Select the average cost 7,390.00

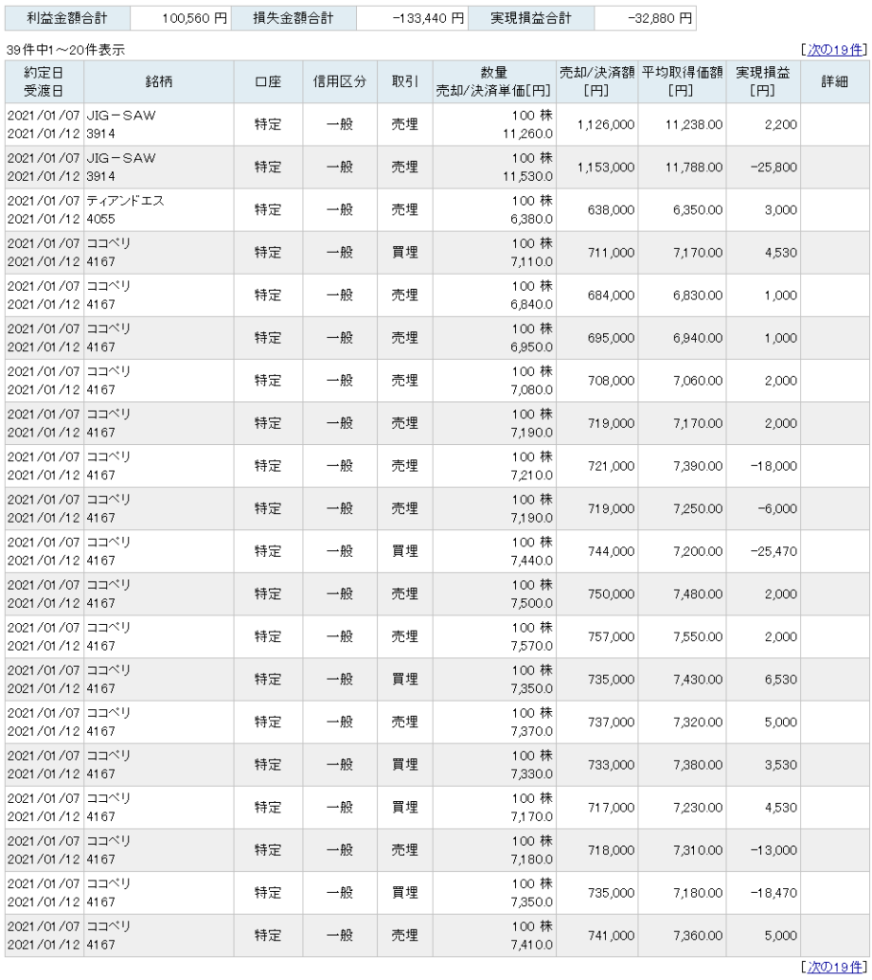point(698,466)
